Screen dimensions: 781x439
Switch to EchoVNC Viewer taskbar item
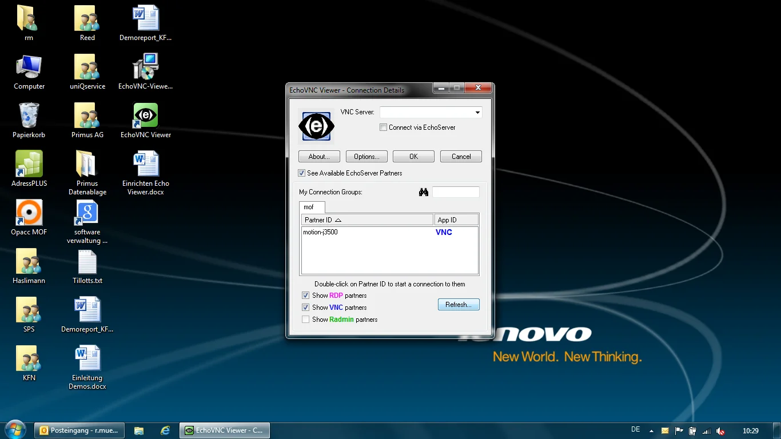point(225,430)
